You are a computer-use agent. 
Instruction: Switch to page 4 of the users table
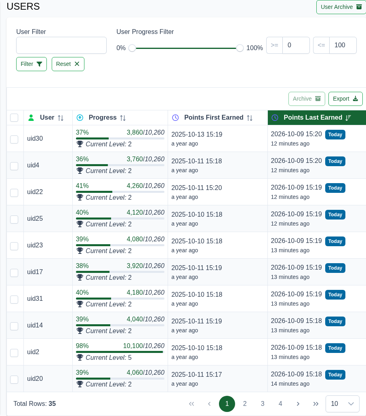coord(280,404)
